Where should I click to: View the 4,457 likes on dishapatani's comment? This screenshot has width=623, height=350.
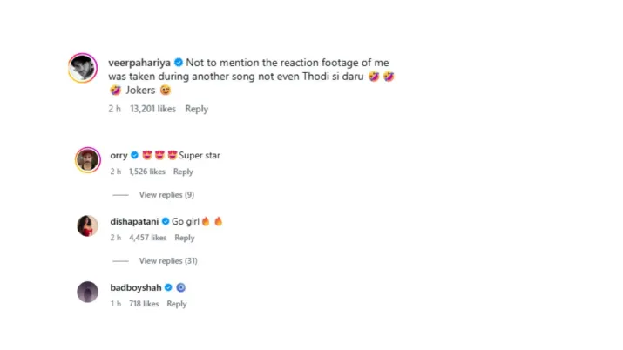coord(147,238)
